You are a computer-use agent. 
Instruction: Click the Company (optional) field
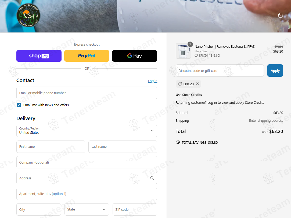(87, 162)
